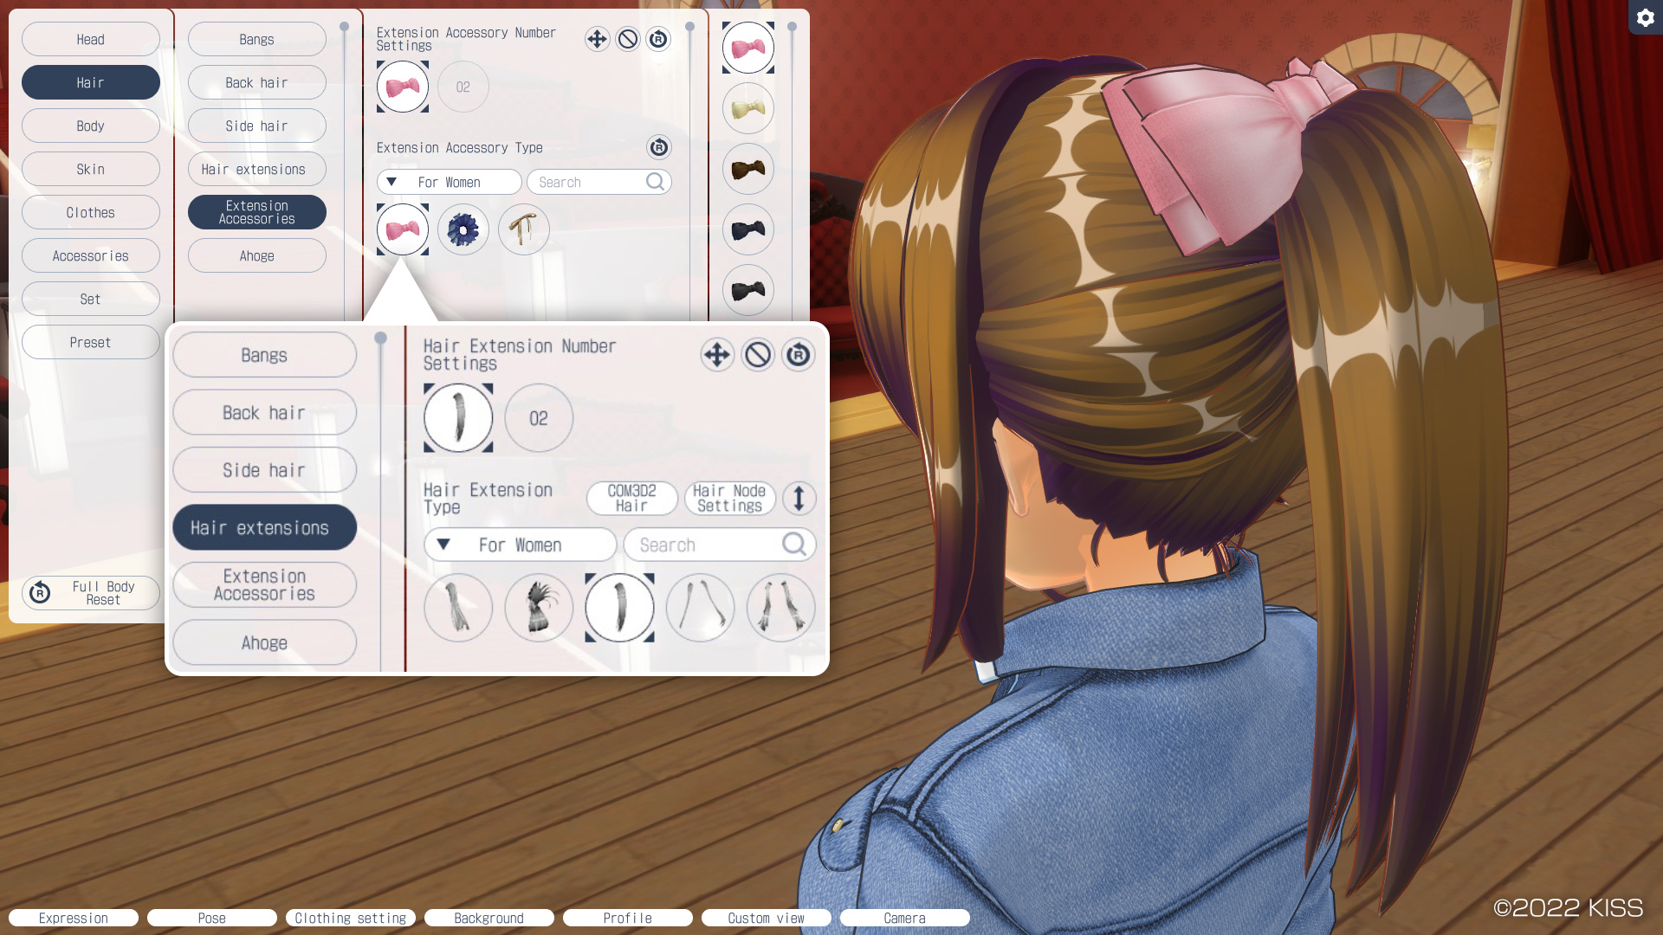Open the Clothes category tab

(x=91, y=212)
